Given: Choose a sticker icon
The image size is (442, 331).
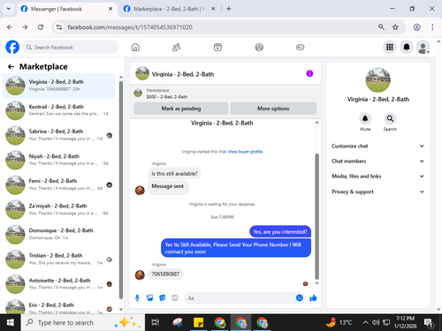Looking at the screenshot, I should 163,298.
